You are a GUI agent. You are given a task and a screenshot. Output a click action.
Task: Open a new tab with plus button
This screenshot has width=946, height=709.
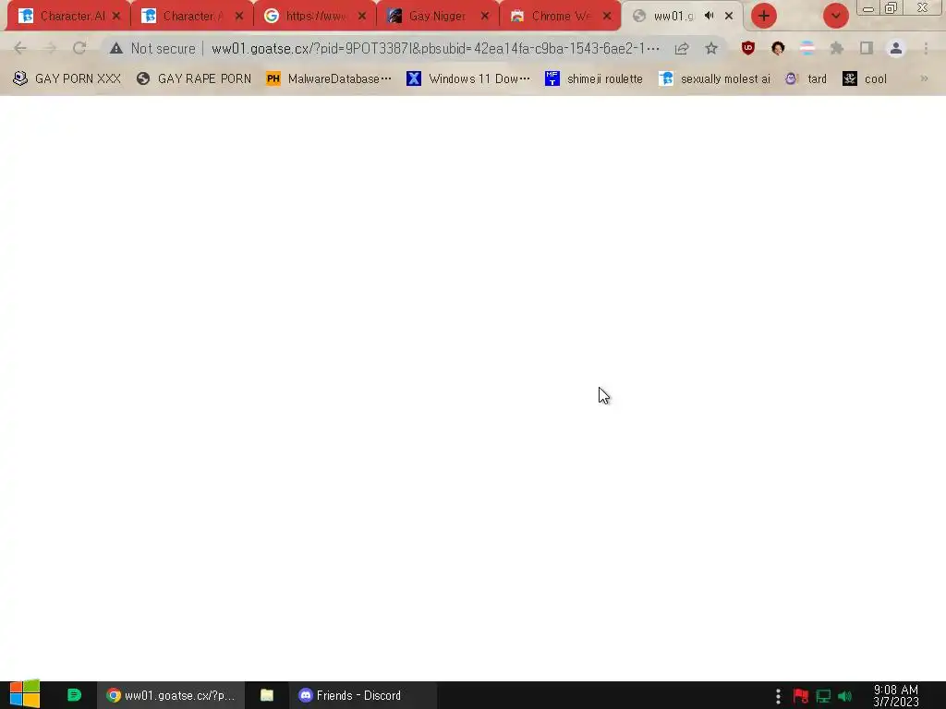[x=764, y=17]
